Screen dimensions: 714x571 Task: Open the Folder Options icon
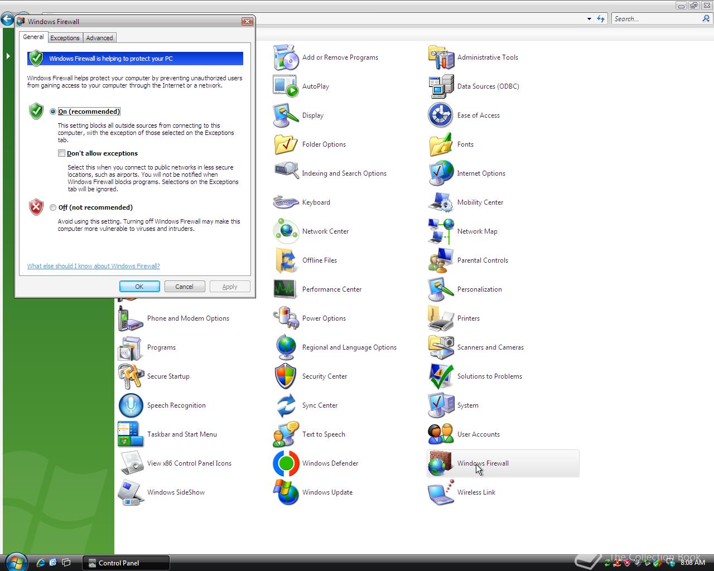286,144
